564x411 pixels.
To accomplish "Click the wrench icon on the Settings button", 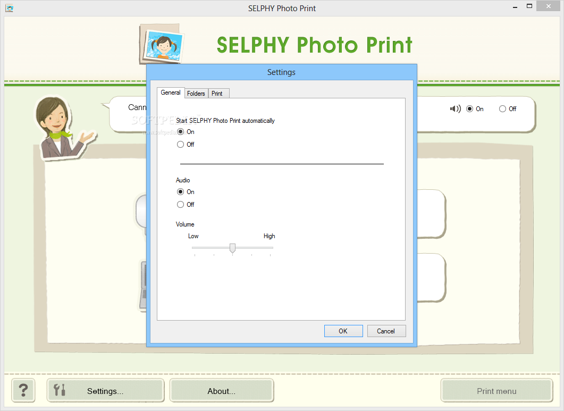I will 60,390.
